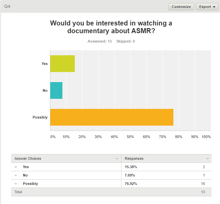
Task: Click the 76.92% response value
Action: tap(131, 184)
